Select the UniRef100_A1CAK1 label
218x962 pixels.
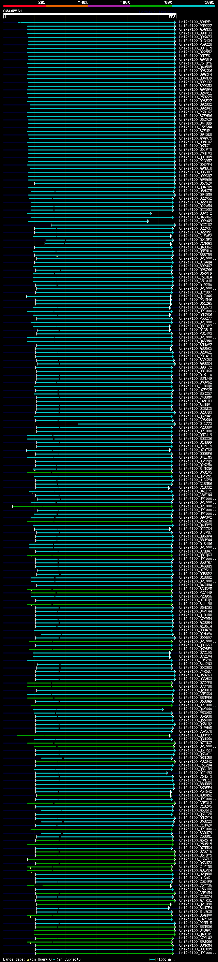coord(196,878)
